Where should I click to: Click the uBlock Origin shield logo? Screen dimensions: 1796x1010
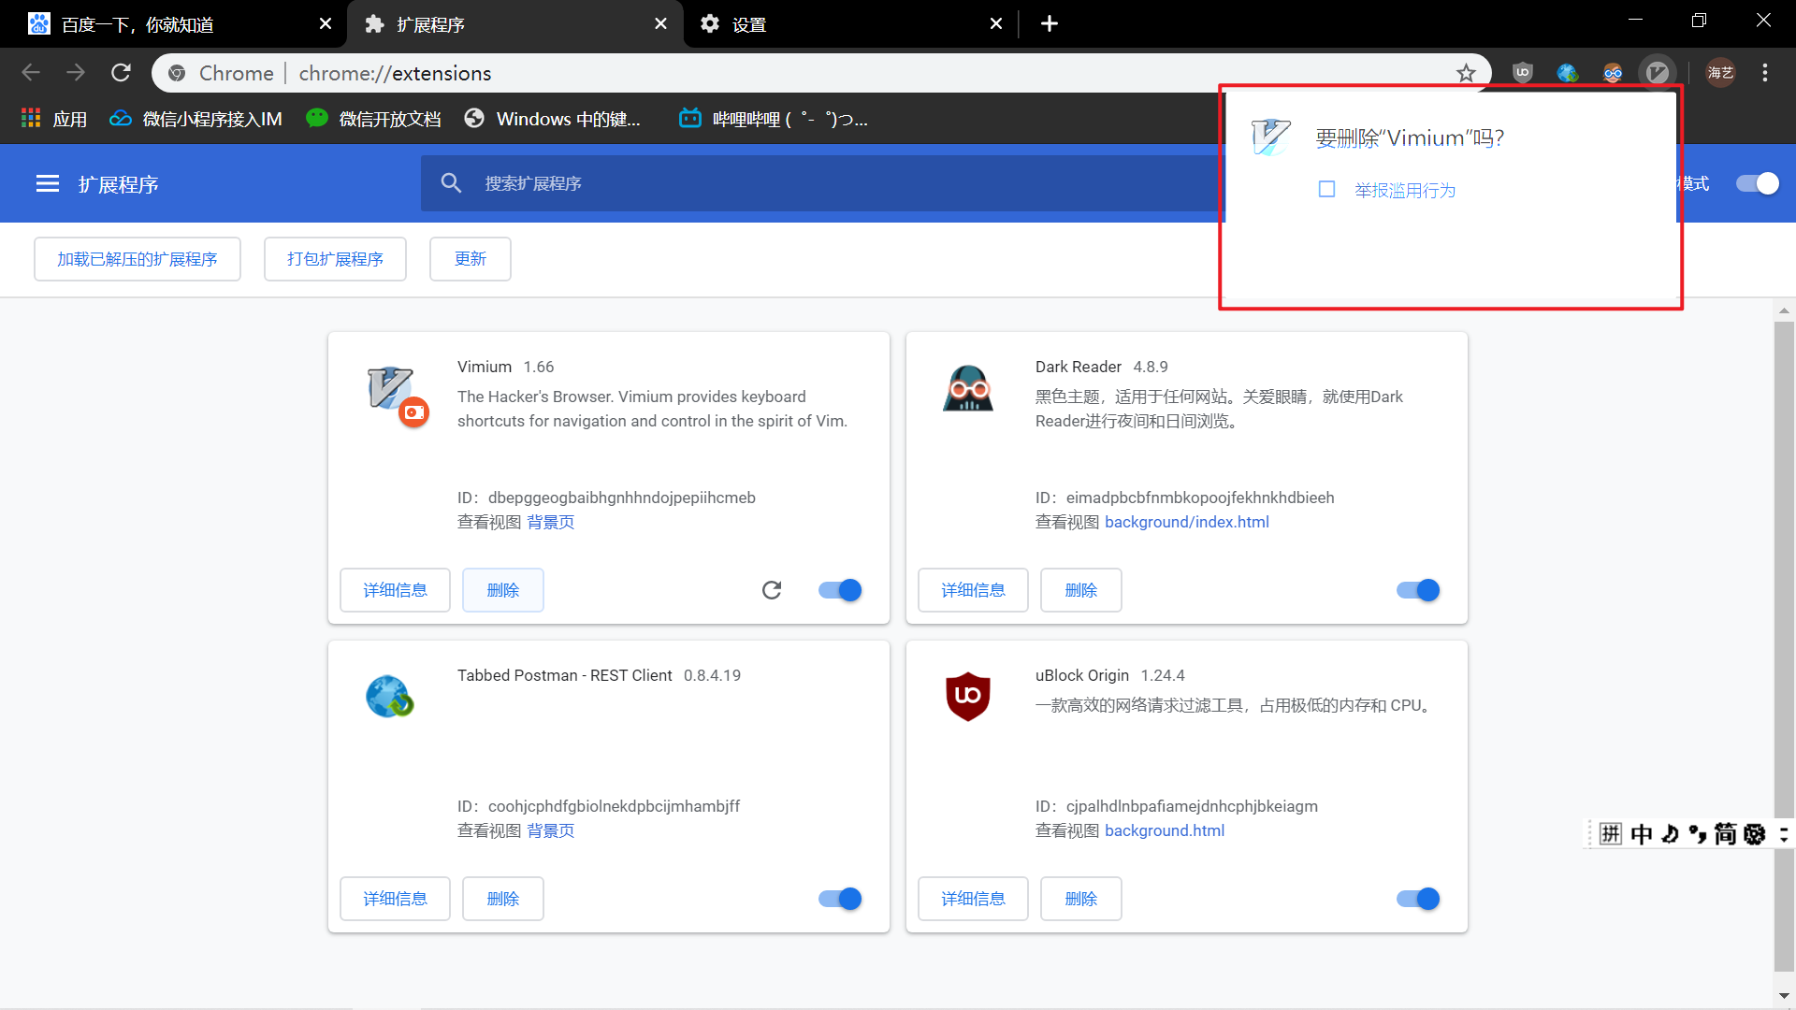(968, 697)
